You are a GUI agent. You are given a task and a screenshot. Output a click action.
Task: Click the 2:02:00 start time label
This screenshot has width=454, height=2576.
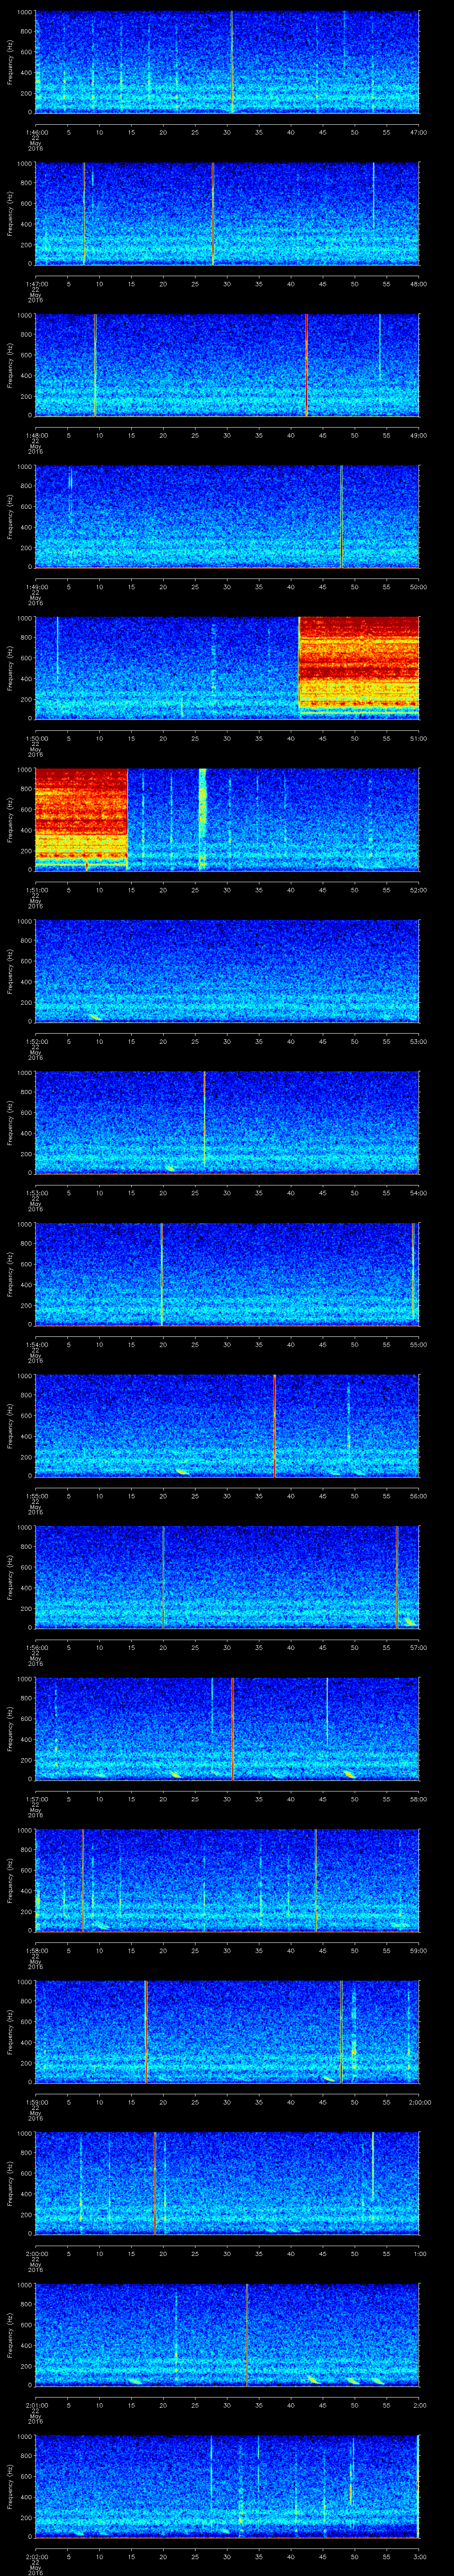coord(37,2556)
